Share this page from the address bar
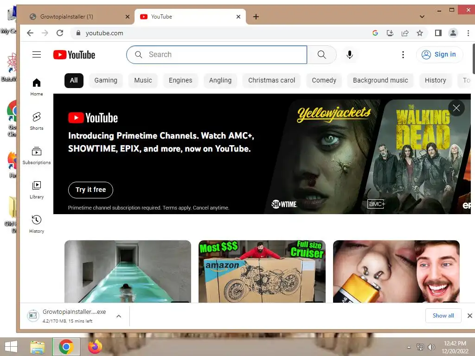Image resolution: width=475 pixels, height=356 pixels. pyautogui.click(x=404, y=33)
